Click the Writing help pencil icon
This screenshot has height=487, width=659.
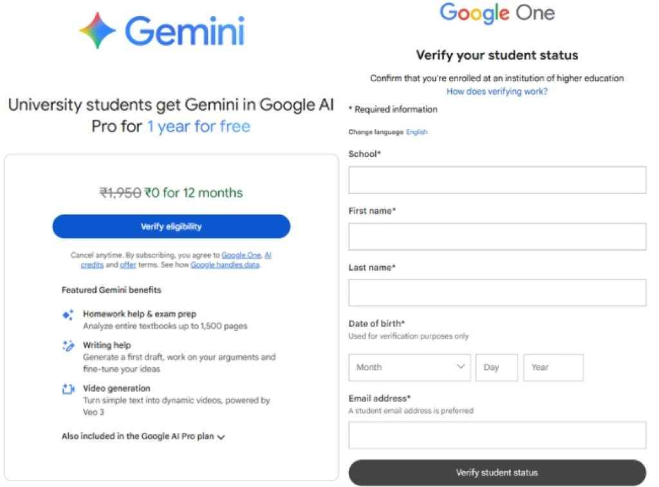click(x=68, y=345)
